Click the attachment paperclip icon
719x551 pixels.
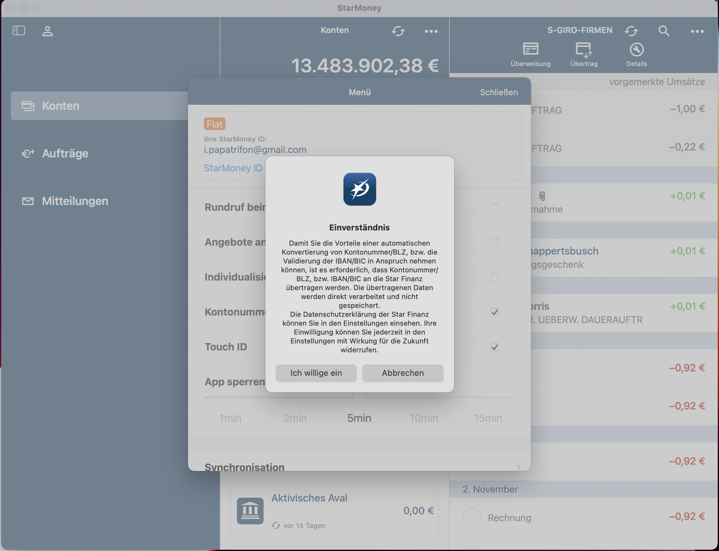tap(542, 196)
